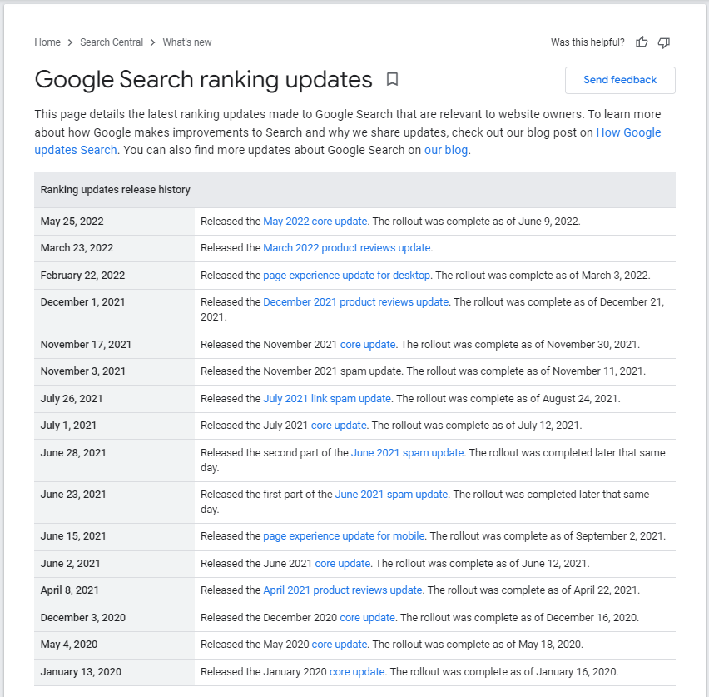The height and width of the screenshot is (697, 709).
Task: Open Search Central breadcrumb link
Action: pos(112,42)
